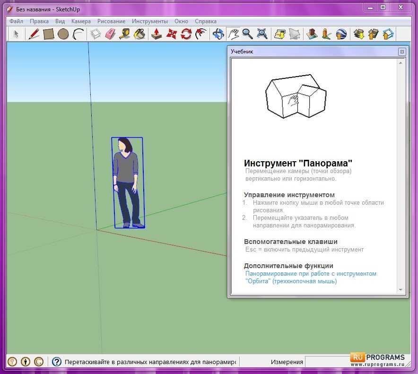The image size is (418, 374).
Task: Open the Правка menu
Action: click(x=39, y=21)
